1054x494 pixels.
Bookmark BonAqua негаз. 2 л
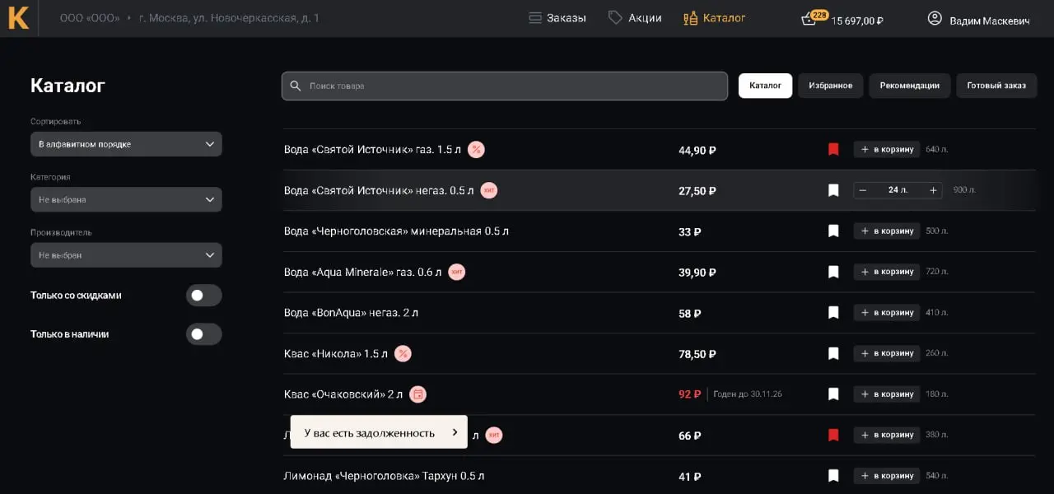click(x=833, y=313)
